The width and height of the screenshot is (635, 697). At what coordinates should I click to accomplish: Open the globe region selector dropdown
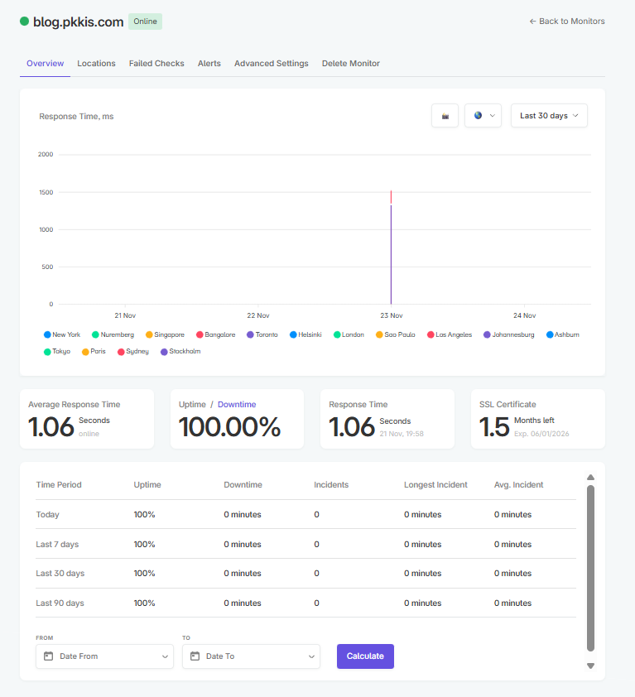tap(483, 116)
